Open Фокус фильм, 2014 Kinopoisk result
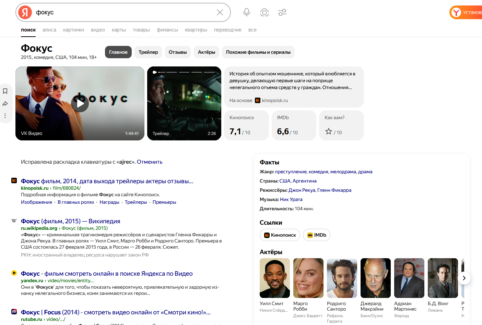This screenshot has width=482, height=325. pyautogui.click(x=107, y=181)
